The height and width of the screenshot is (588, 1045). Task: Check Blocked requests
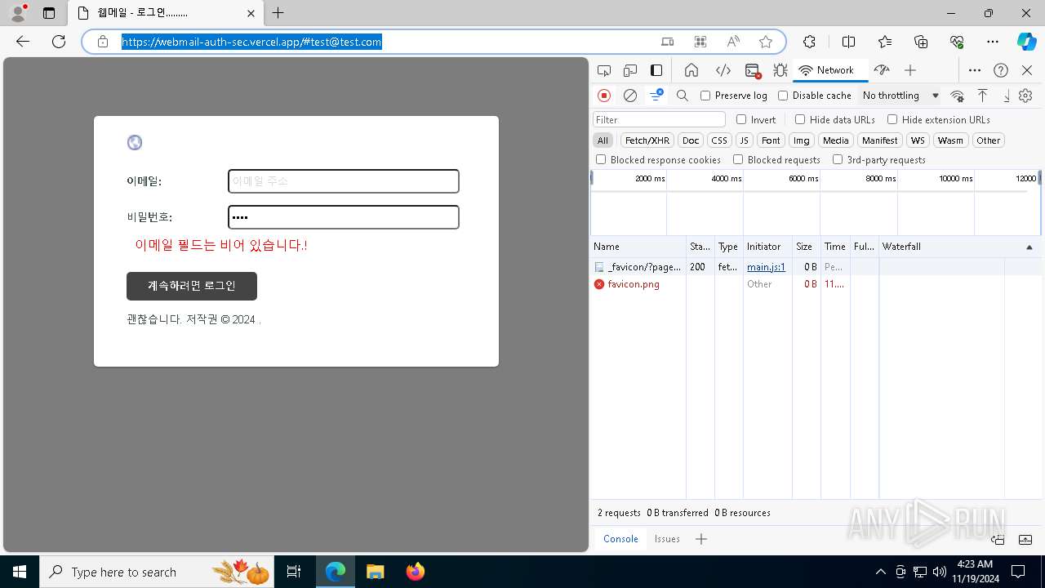738,160
